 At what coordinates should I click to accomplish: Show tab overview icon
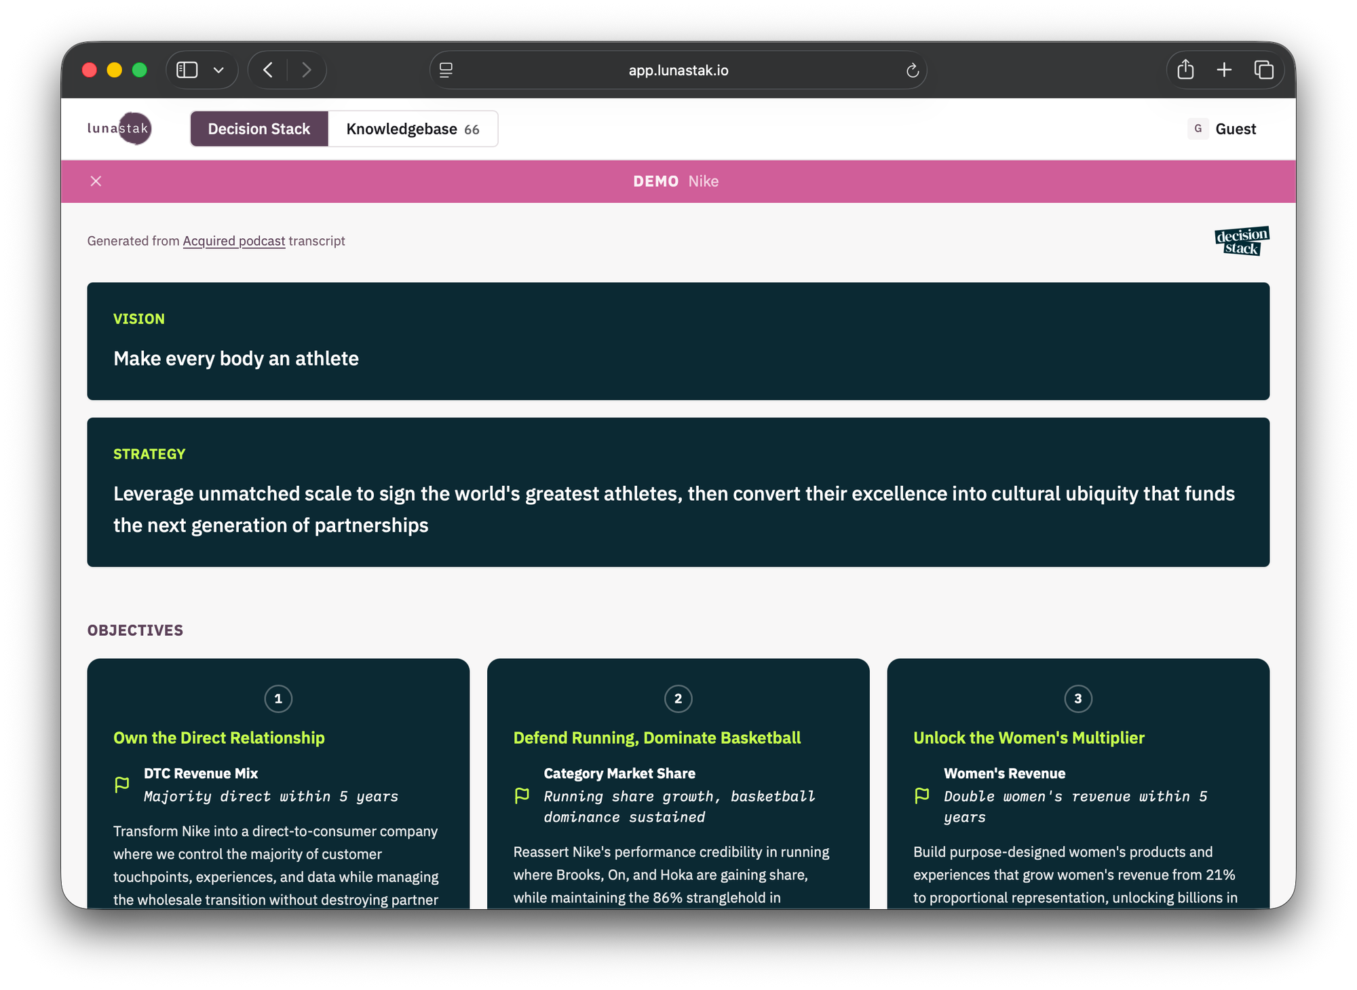coord(1263,70)
